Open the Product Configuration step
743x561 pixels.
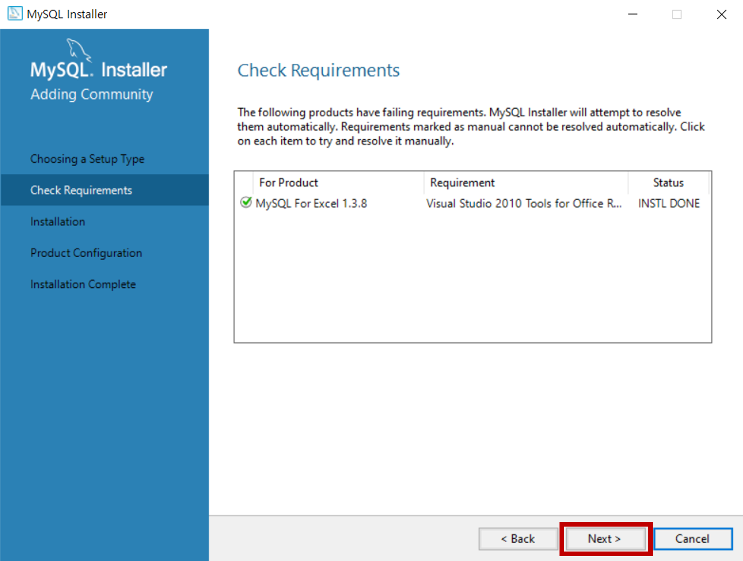pos(86,253)
